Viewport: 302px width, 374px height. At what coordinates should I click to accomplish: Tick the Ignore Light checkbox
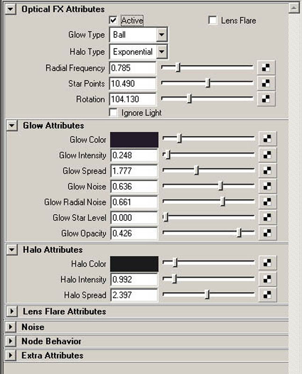pyautogui.click(x=113, y=113)
